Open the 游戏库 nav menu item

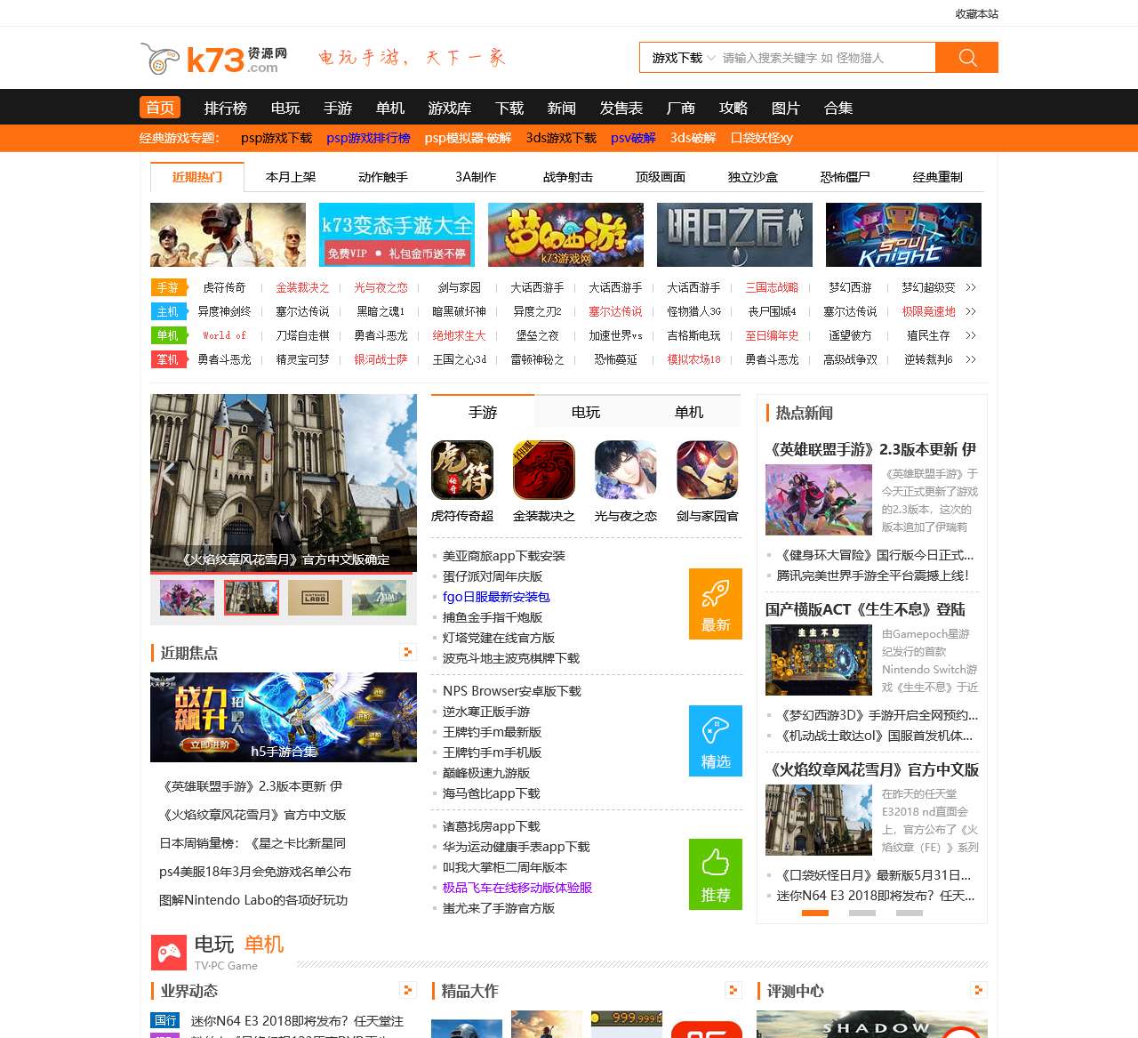click(450, 108)
